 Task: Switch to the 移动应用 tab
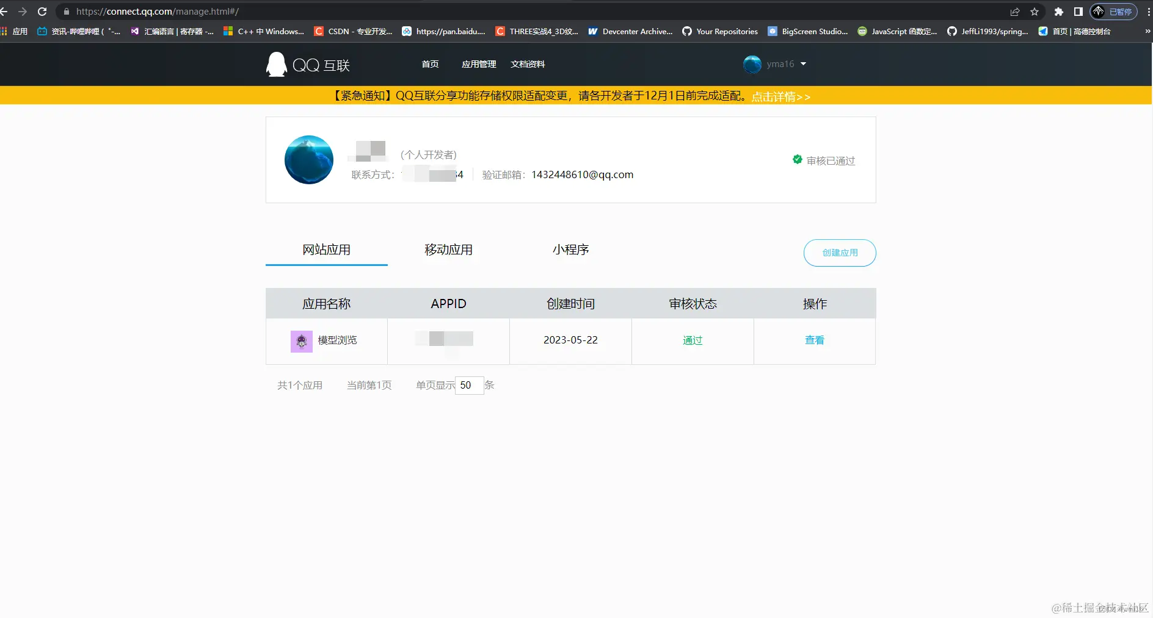tap(448, 250)
